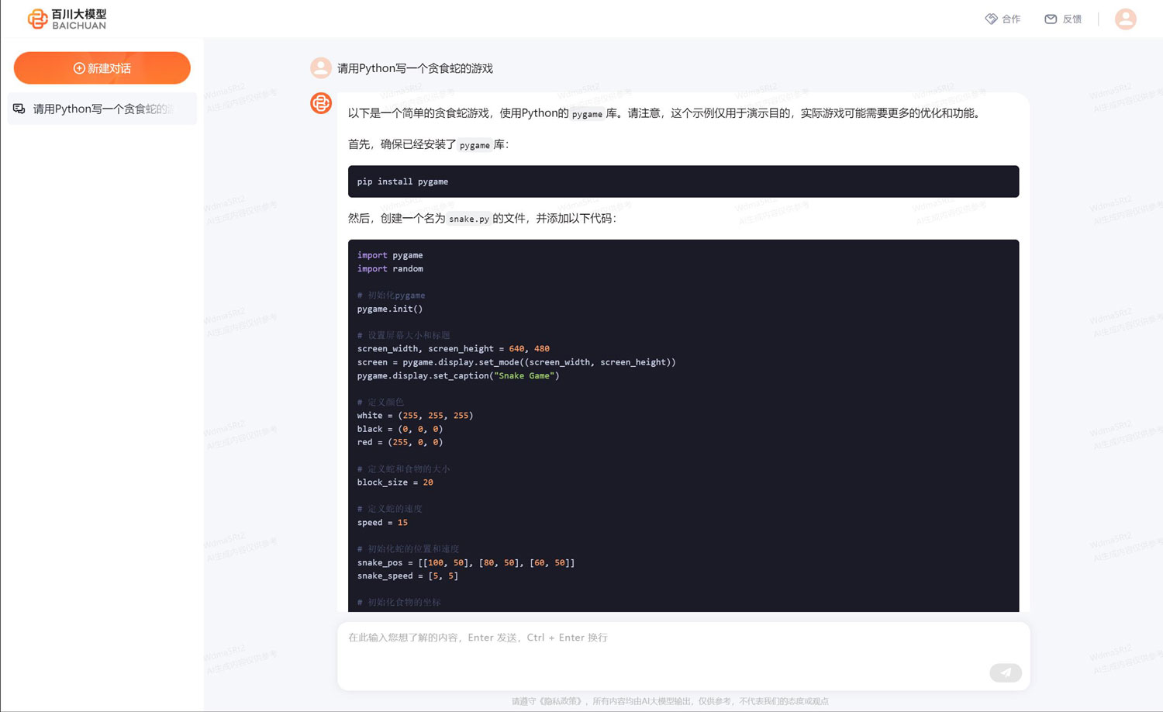
Task: Open the user profile avatar in header
Action: 1125,19
